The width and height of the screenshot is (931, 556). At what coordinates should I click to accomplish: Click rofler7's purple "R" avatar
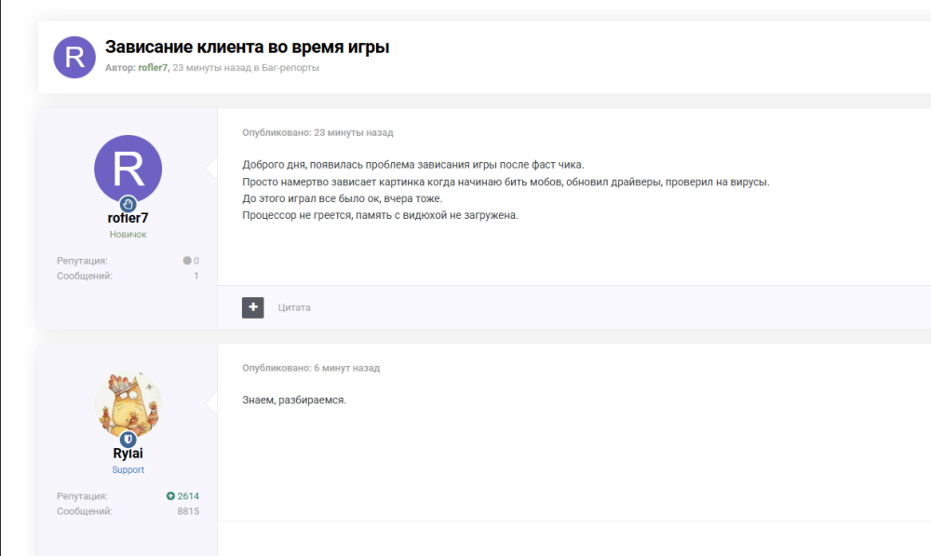pyautogui.click(x=128, y=169)
